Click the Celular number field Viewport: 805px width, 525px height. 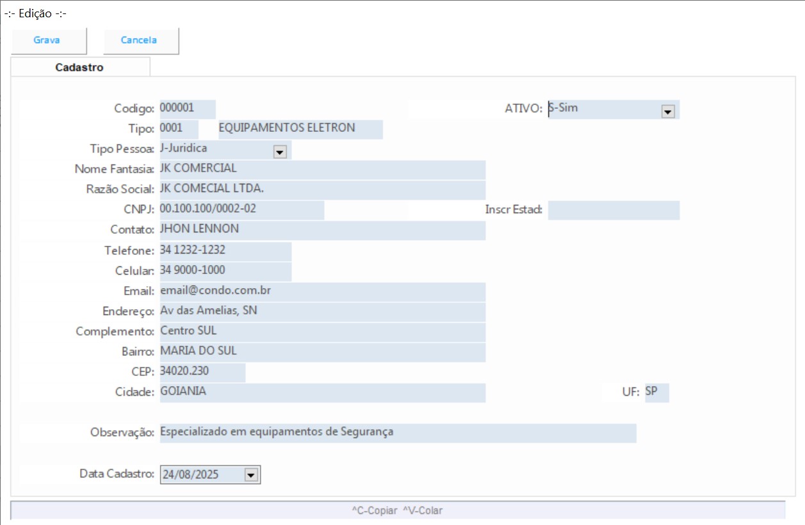coord(225,271)
